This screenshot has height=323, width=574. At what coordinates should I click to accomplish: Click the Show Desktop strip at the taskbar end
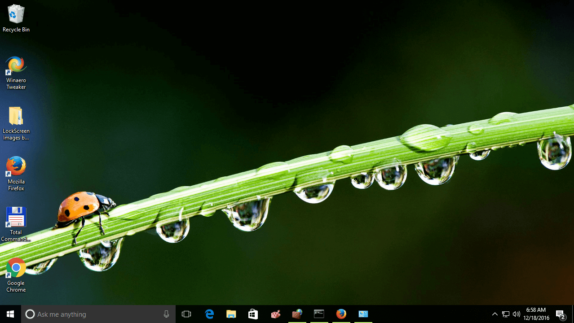573,314
